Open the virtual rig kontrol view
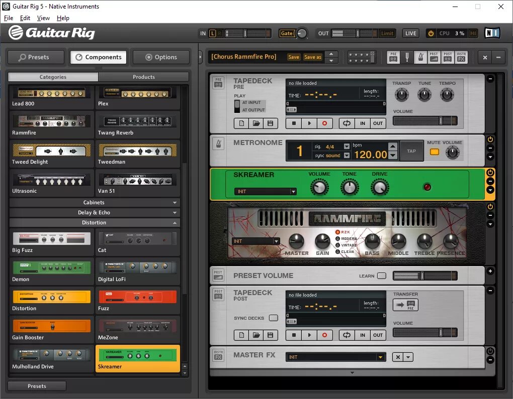 [361, 57]
